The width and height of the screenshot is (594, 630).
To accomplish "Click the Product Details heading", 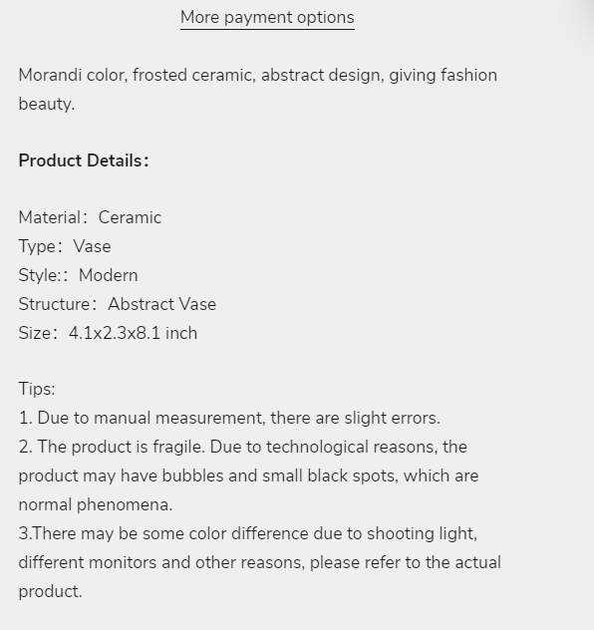I will 84,160.
